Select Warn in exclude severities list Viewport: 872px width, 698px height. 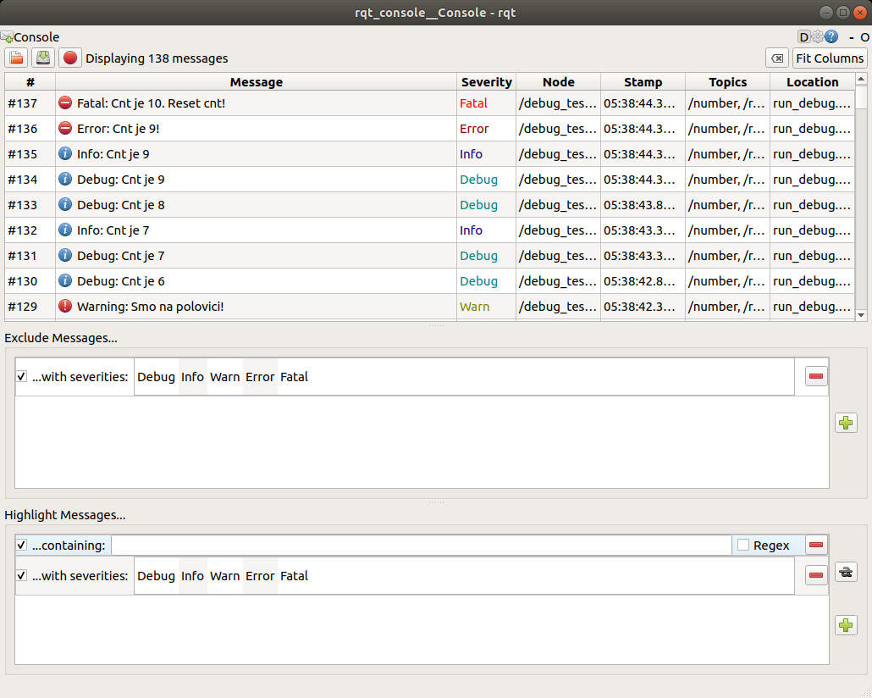[x=225, y=377]
